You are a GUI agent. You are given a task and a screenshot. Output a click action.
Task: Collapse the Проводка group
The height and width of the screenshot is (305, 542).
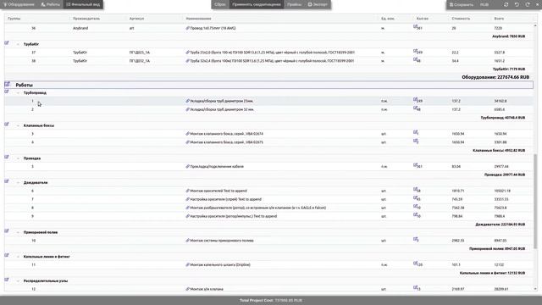tap(18, 158)
